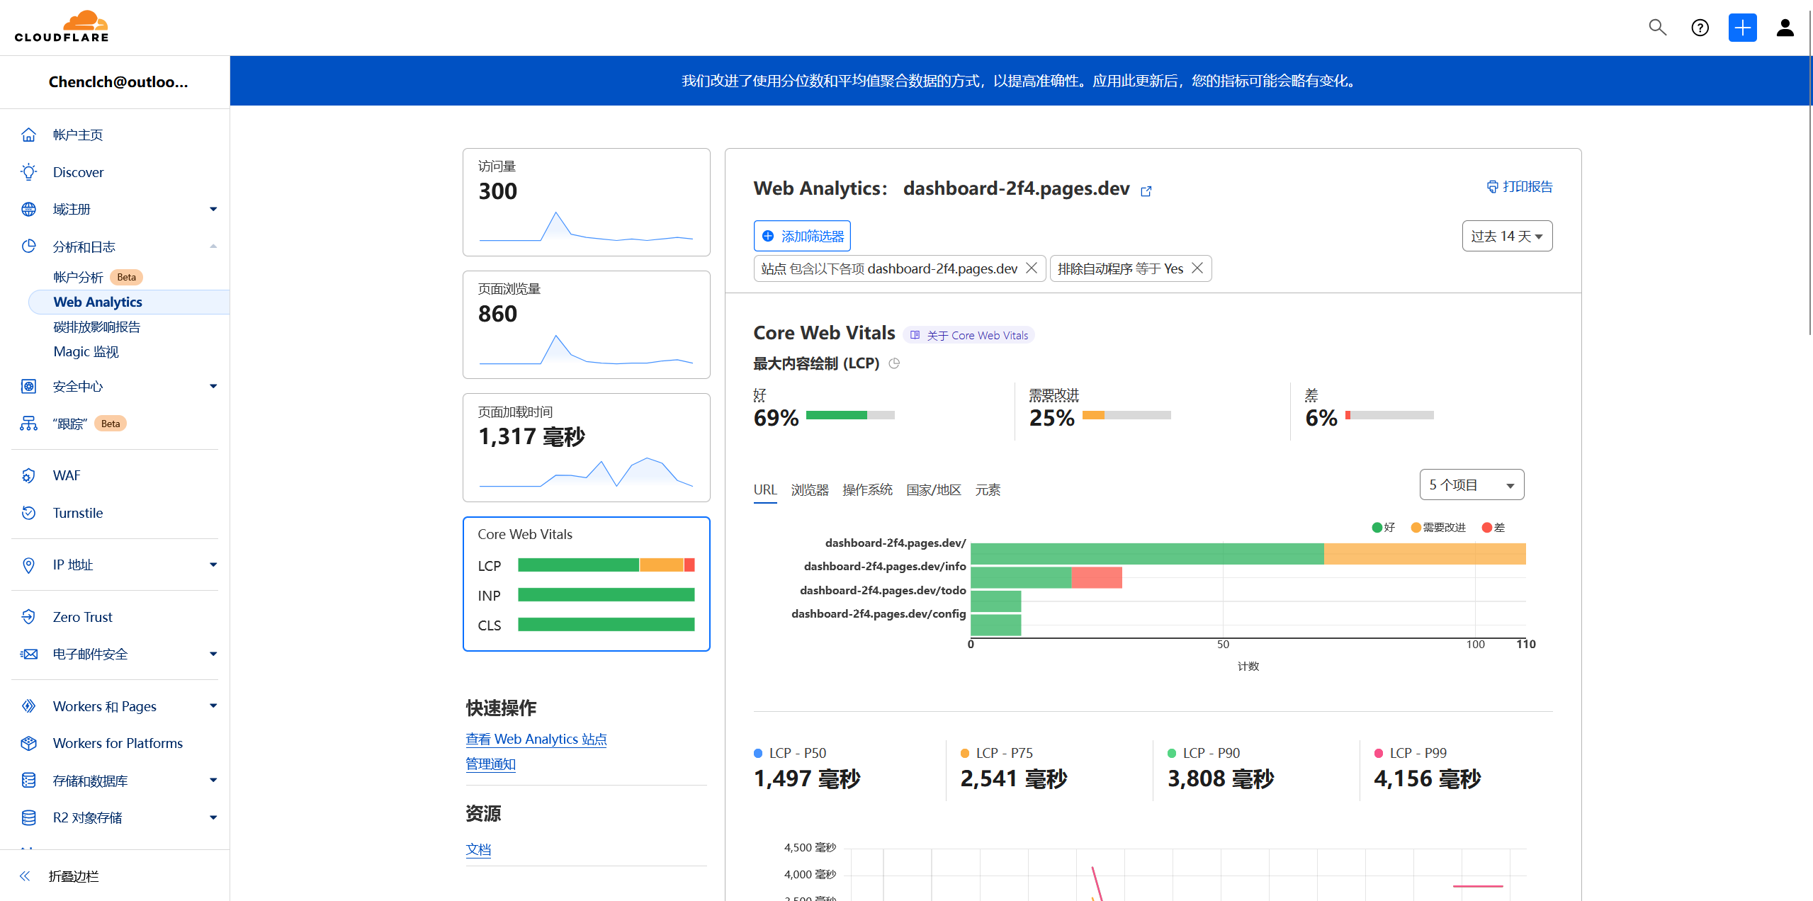
Task: Click the 存储和数据库 icon
Action: click(x=28, y=781)
